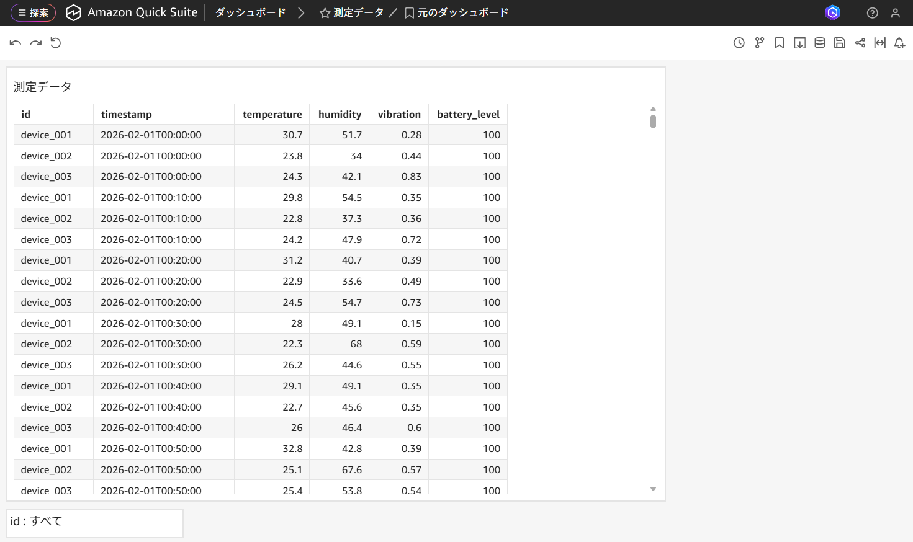Click the table's vertical scrollbar thumb
This screenshot has height=542, width=913.
[653, 121]
